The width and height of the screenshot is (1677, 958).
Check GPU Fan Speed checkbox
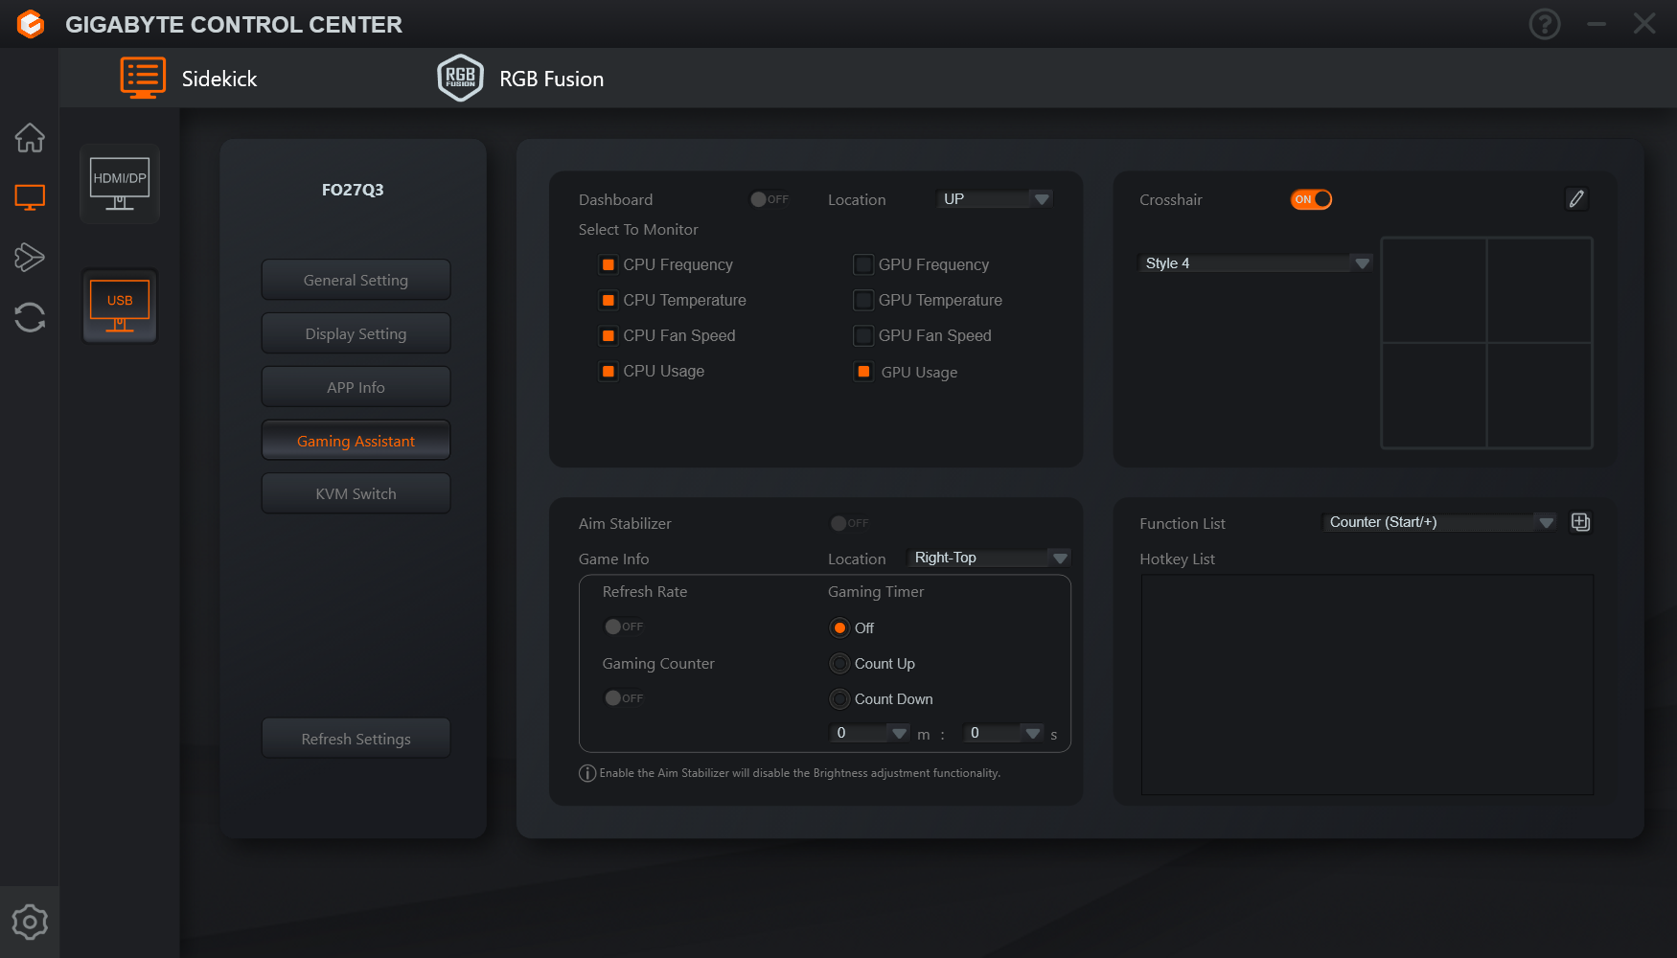pos(863,335)
